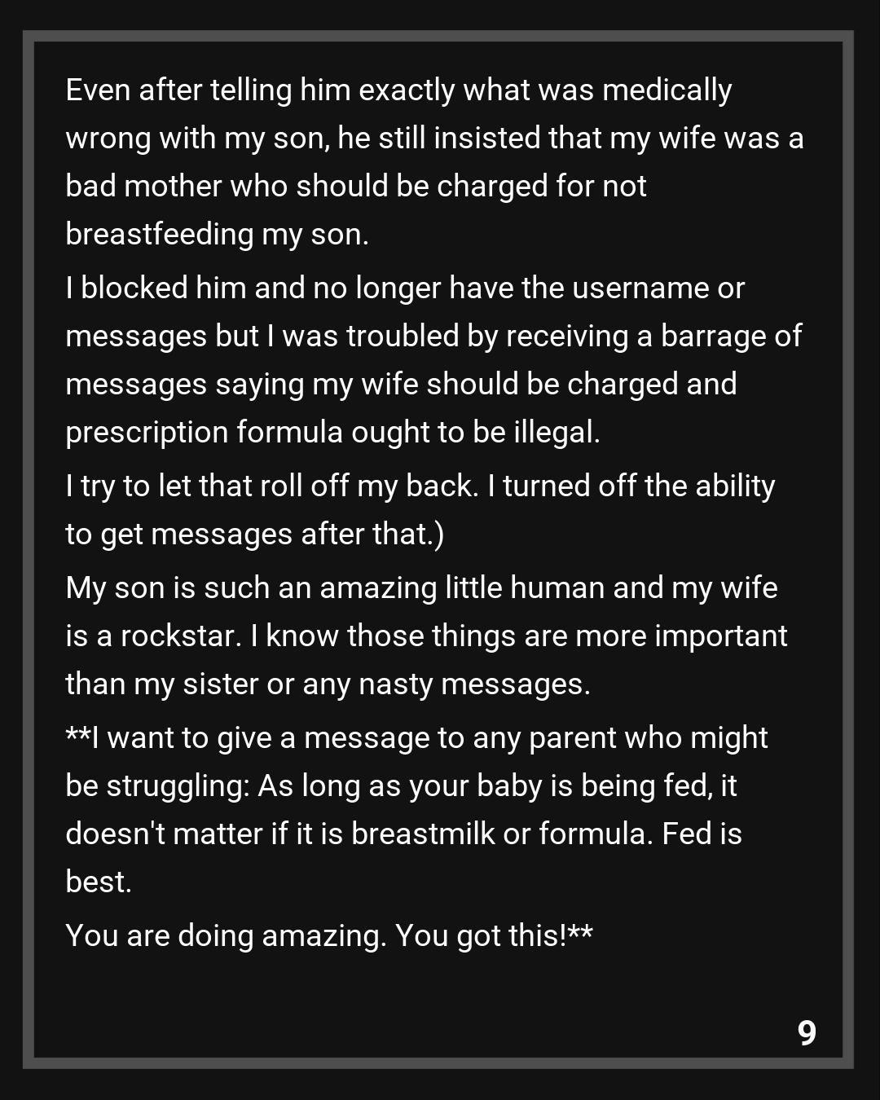Image resolution: width=880 pixels, height=1100 pixels.
Task: Click the word "breastmilk"
Action: pyautogui.click(x=423, y=834)
